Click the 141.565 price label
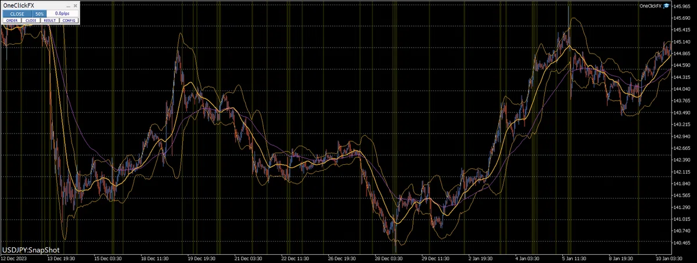The height and width of the screenshot is (263, 697). pyautogui.click(x=682, y=196)
